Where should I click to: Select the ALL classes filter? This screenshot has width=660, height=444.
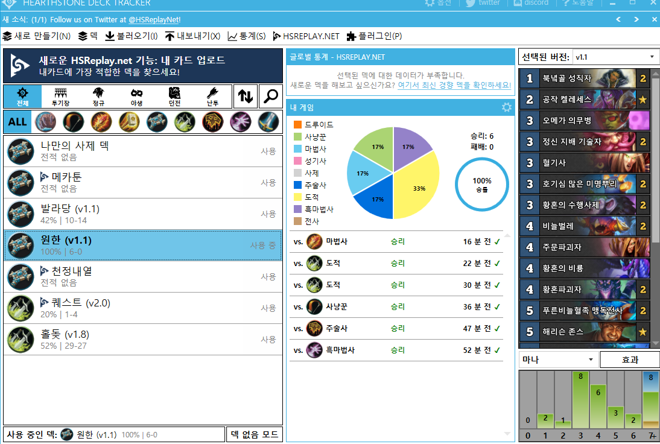pos(17,122)
